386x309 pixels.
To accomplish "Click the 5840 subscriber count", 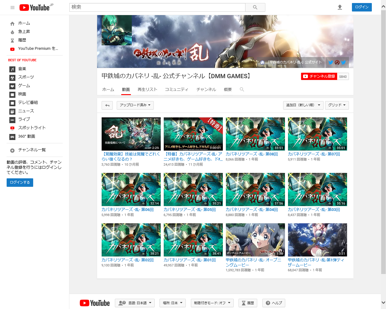I will tap(343, 77).
